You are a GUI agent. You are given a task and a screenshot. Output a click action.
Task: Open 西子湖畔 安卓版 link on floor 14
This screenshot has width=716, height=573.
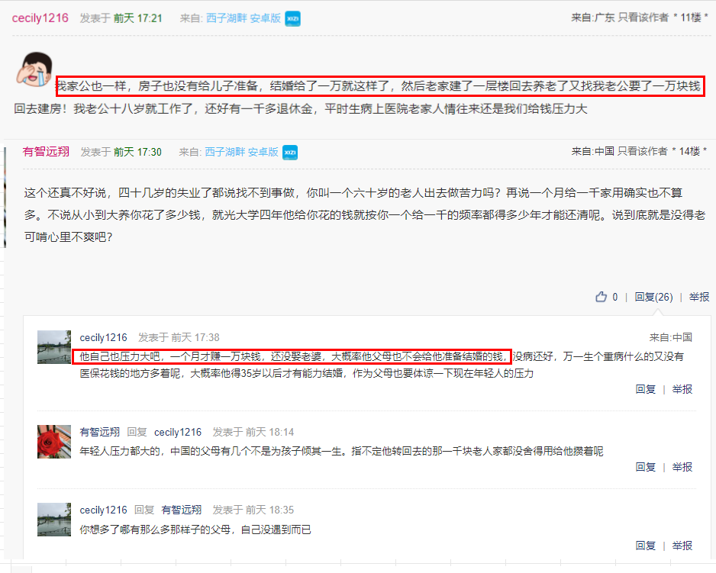pyautogui.click(x=241, y=152)
